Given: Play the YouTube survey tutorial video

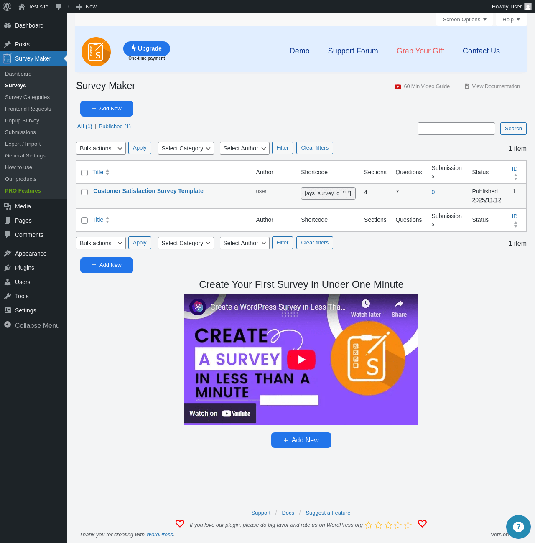Looking at the screenshot, I should click(301, 359).
